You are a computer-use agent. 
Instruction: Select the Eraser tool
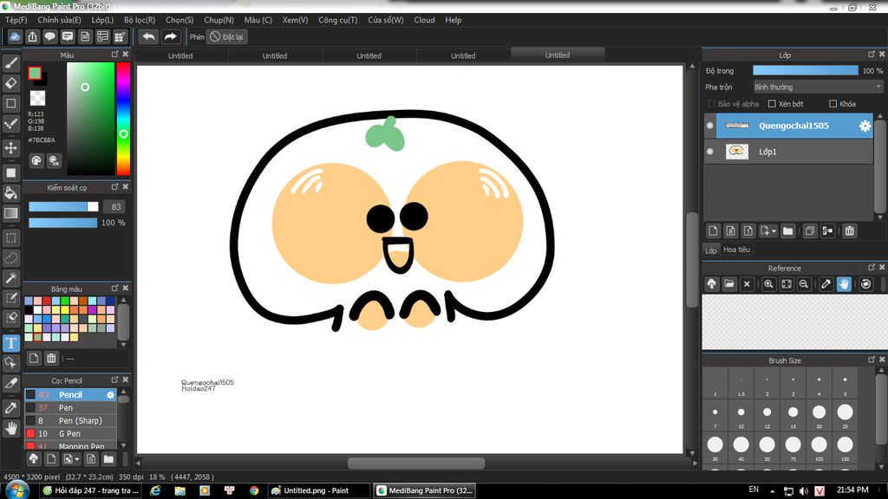(10, 83)
